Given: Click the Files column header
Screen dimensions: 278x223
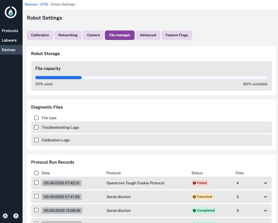Looking at the screenshot, I should tap(239, 173).
